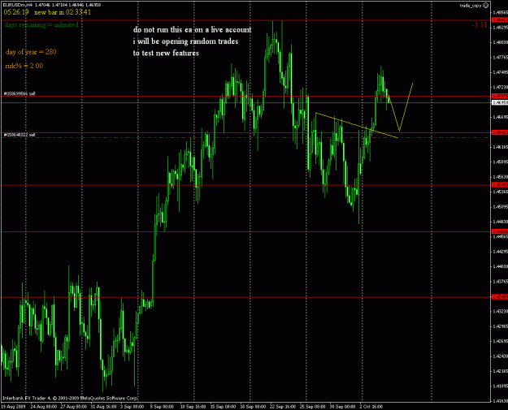
Task: Click the red -1.11 profit value
Action: pyautogui.click(x=480, y=25)
